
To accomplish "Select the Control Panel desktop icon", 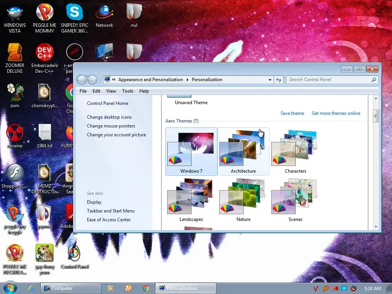I will click(75, 257).
